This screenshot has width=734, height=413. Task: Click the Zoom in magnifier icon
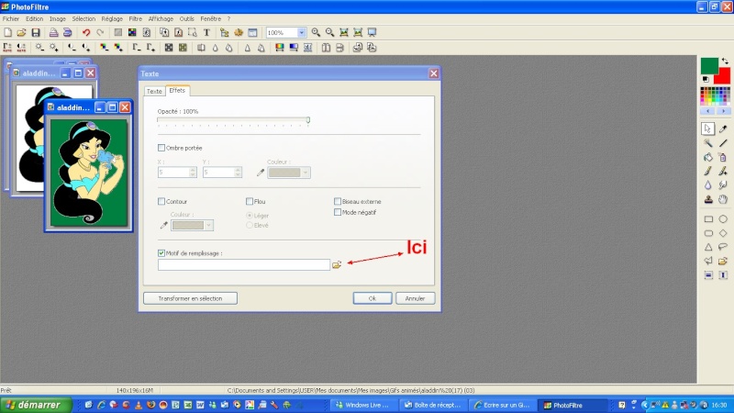(x=316, y=32)
